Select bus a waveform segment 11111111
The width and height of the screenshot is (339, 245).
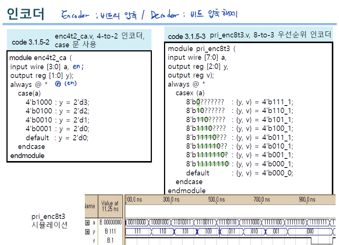[318, 222]
